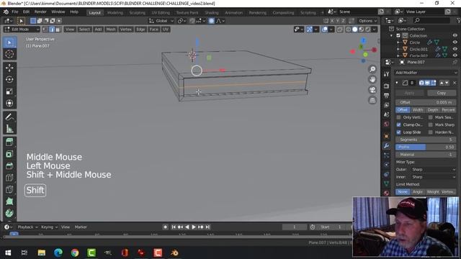Open the File menu

tap(14, 12)
